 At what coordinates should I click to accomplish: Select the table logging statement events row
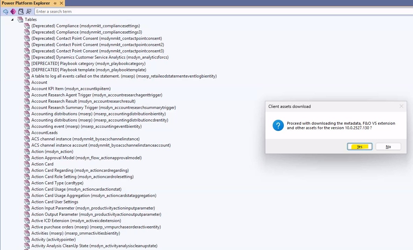tap(124, 76)
